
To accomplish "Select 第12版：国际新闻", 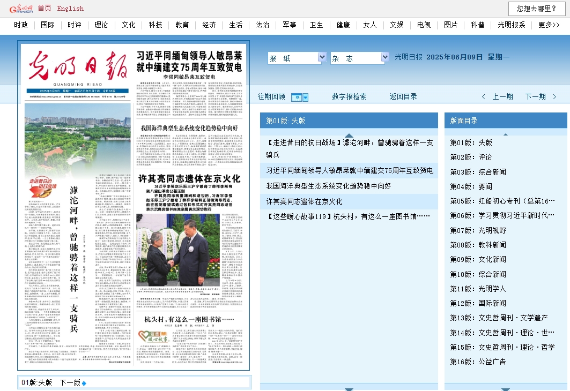I will point(478,304).
